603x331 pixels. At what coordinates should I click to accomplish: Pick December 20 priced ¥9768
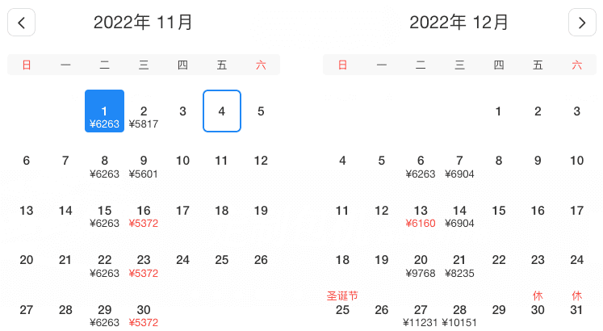point(421,266)
